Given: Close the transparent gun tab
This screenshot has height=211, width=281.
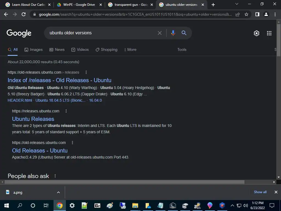Looking at the screenshot, I should [151, 5].
